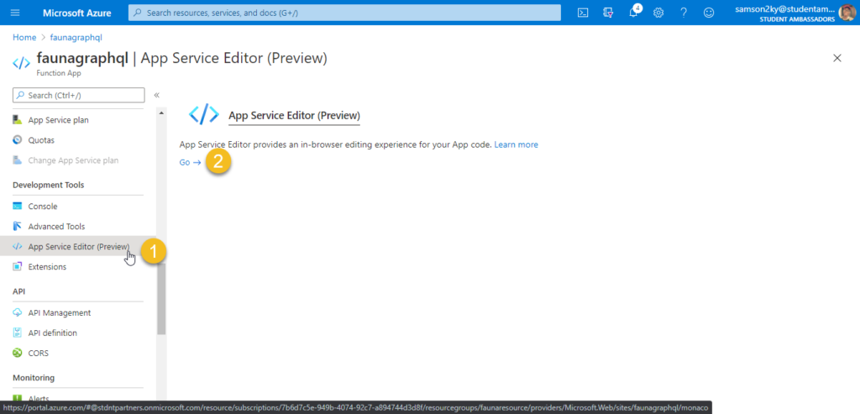Click the Console icon
Image resolution: width=860 pixels, height=414 pixels.
[x=17, y=207]
